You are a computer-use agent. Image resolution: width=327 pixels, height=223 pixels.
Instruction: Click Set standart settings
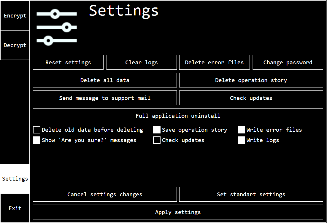click(251, 194)
